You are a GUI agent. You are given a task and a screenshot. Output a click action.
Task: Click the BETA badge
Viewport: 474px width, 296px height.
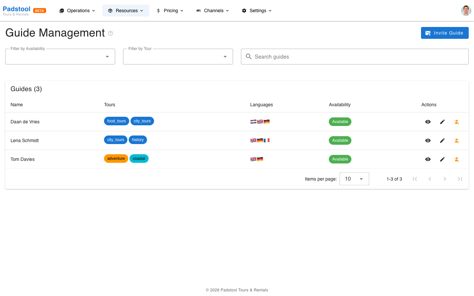tap(39, 11)
